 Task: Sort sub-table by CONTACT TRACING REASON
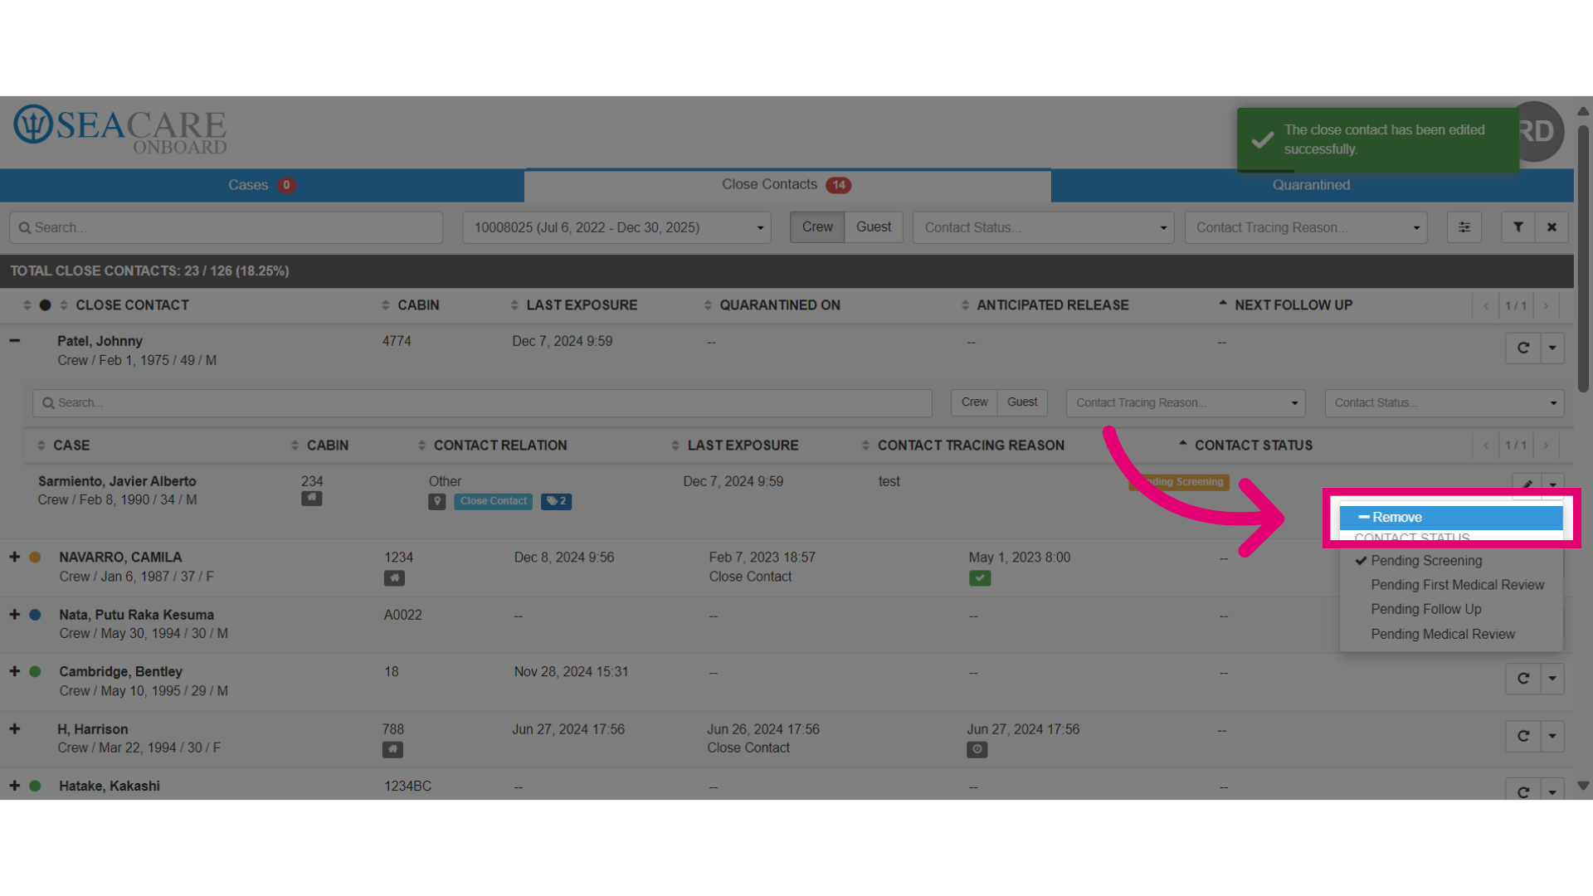(962, 446)
